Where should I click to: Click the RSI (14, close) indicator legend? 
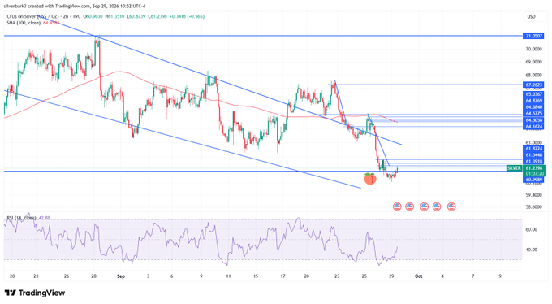click(x=21, y=218)
